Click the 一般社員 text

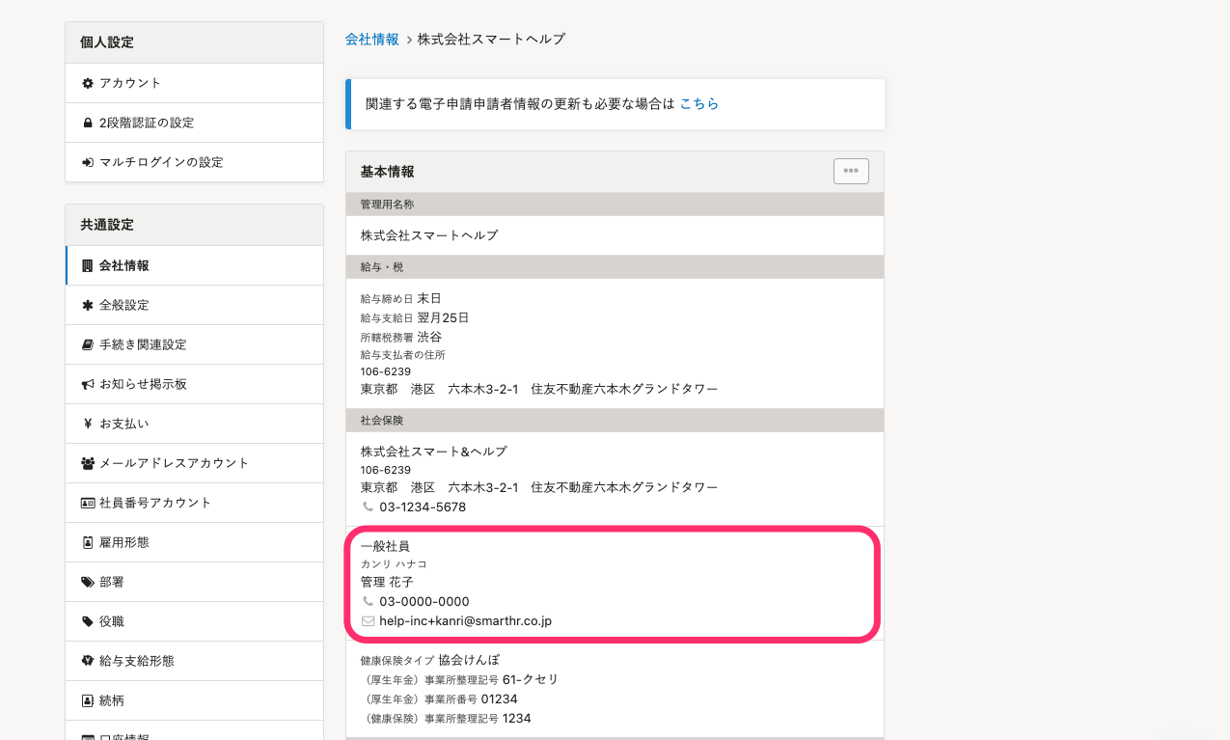click(x=385, y=546)
